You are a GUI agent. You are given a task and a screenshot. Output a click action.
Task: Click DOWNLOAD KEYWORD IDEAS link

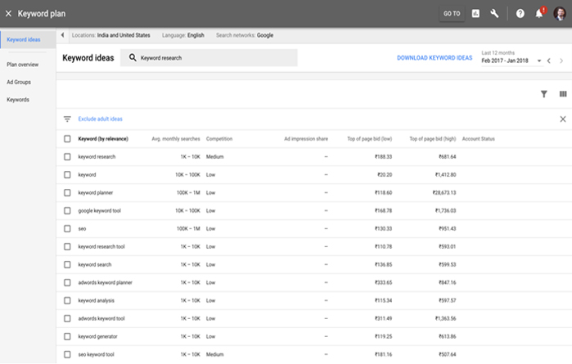[435, 58]
